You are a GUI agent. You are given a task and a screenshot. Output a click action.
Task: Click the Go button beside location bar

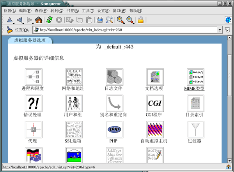click(x=227, y=30)
